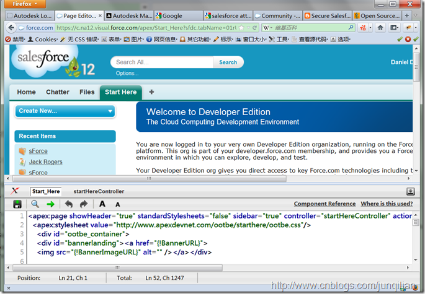
Task: Open the sForce folder icon in Recent Items
Action: (22, 151)
